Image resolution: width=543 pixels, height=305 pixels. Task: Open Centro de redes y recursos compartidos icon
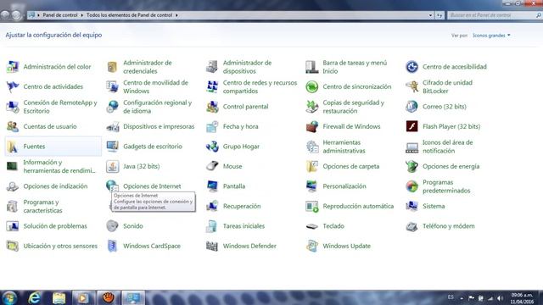[x=212, y=86]
